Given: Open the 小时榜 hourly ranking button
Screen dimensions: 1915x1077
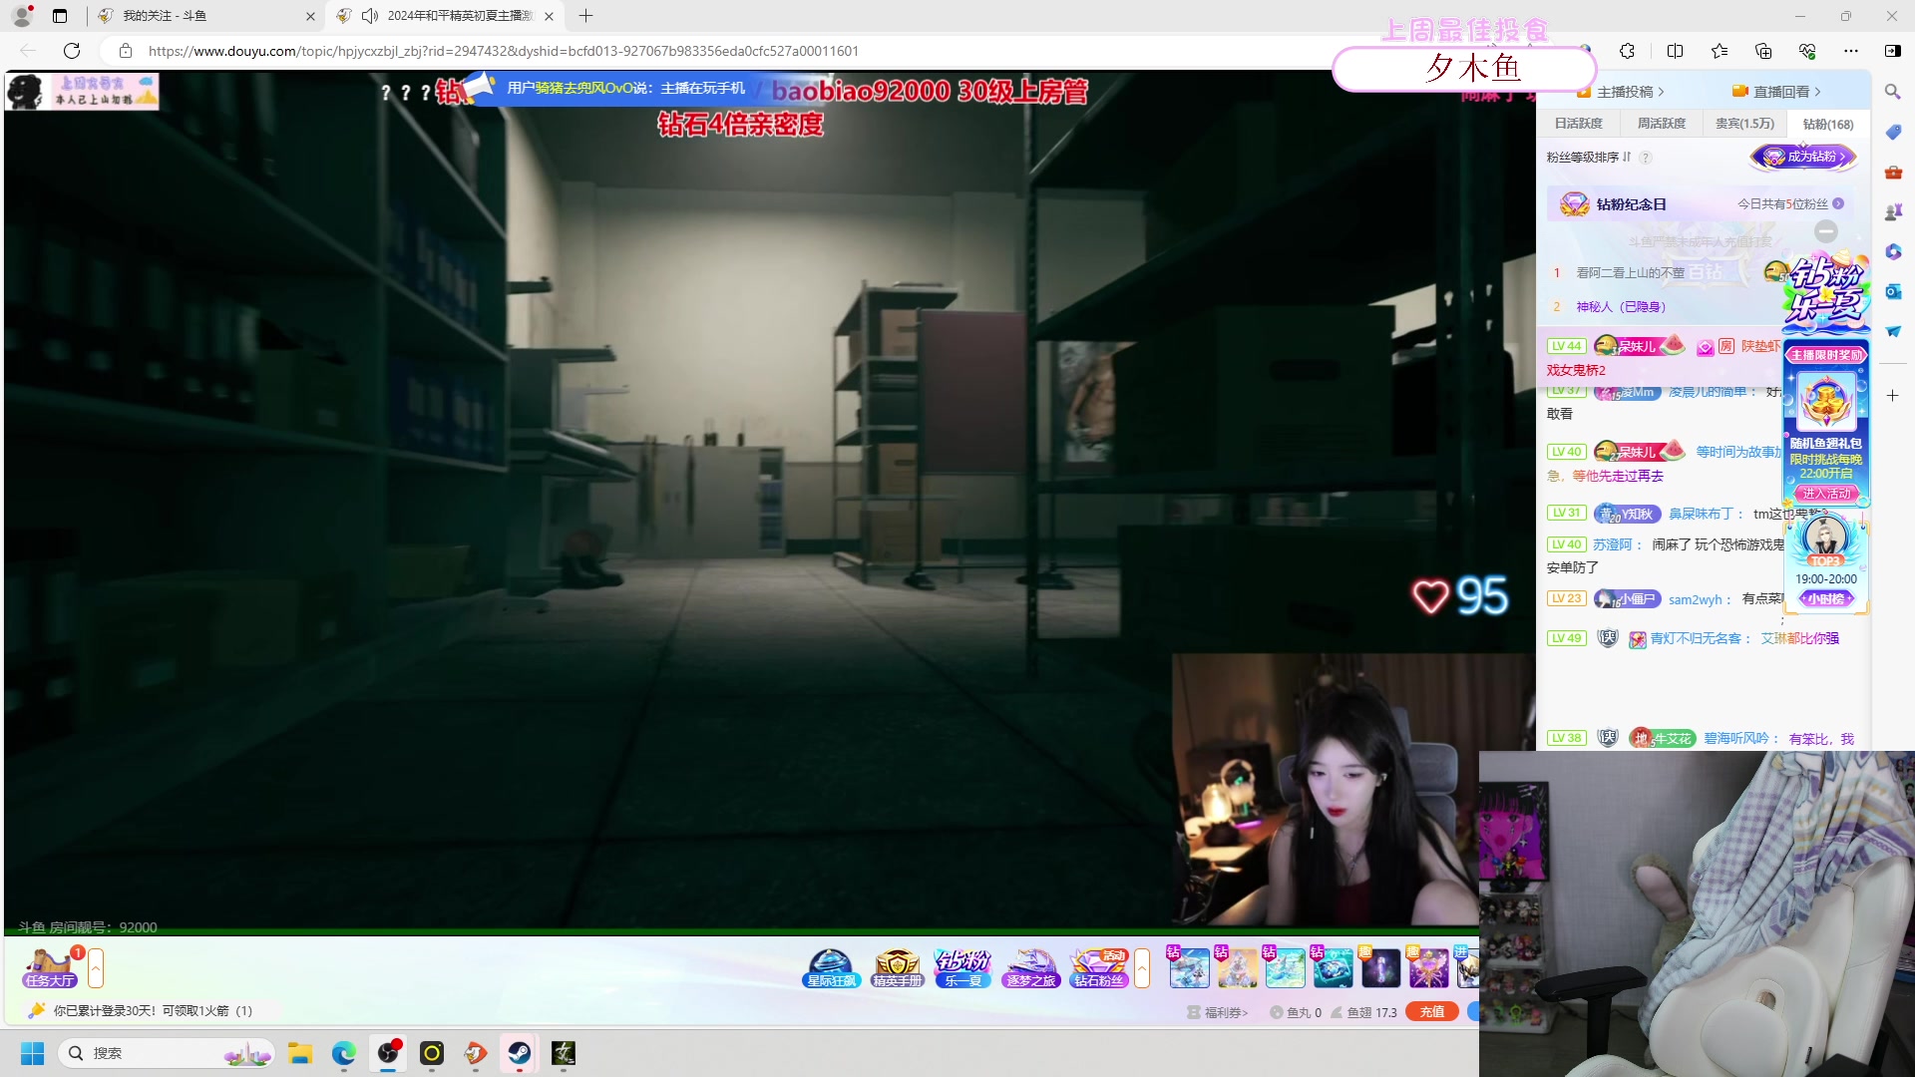Looking at the screenshot, I should coord(1826,599).
